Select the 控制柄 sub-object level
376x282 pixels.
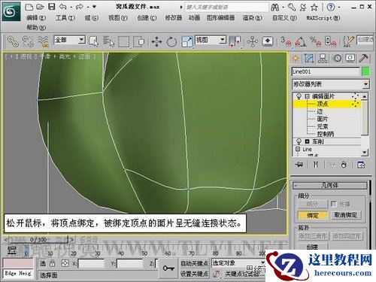point(326,134)
